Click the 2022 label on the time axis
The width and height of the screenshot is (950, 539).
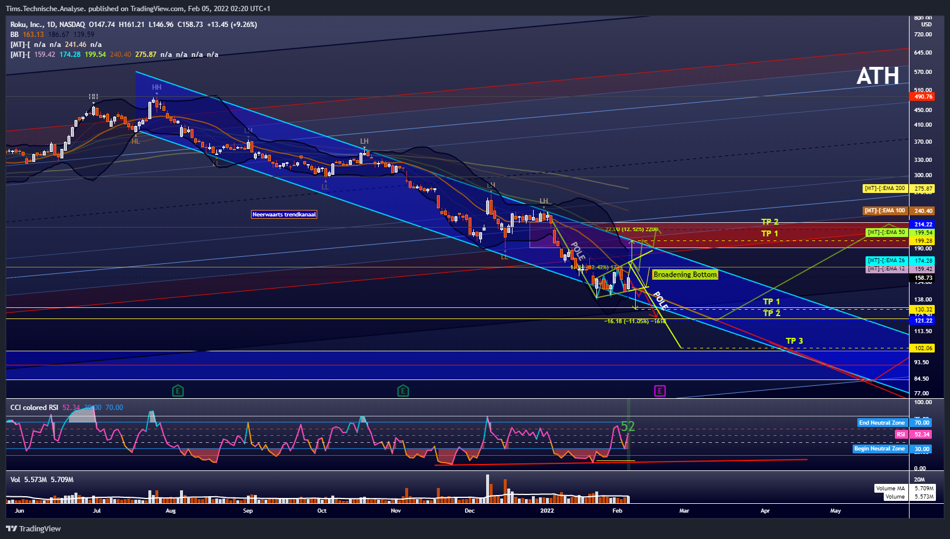[x=547, y=511]
